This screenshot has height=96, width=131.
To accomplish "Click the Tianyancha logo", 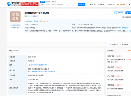I will [x=13, y=4].
